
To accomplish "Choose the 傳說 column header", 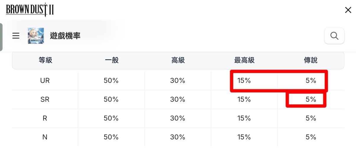I will [x=311, y=60].
